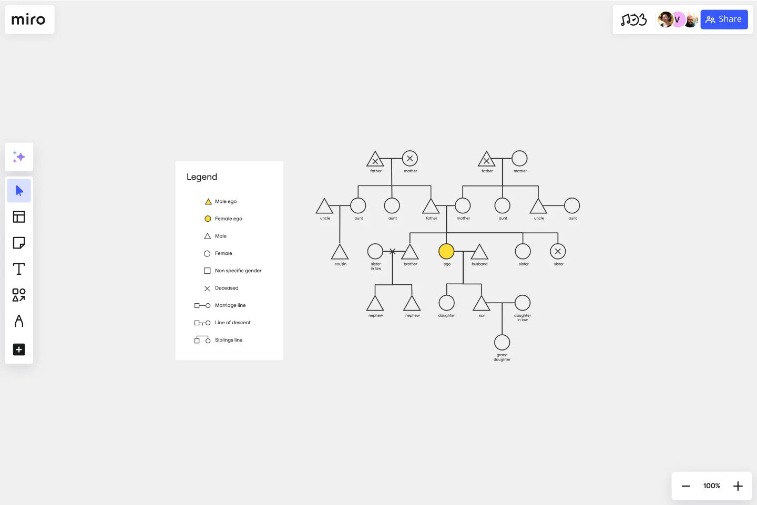757x505 pixels.
Task: Select the daughter in law circle
Action: pos(522,303)
